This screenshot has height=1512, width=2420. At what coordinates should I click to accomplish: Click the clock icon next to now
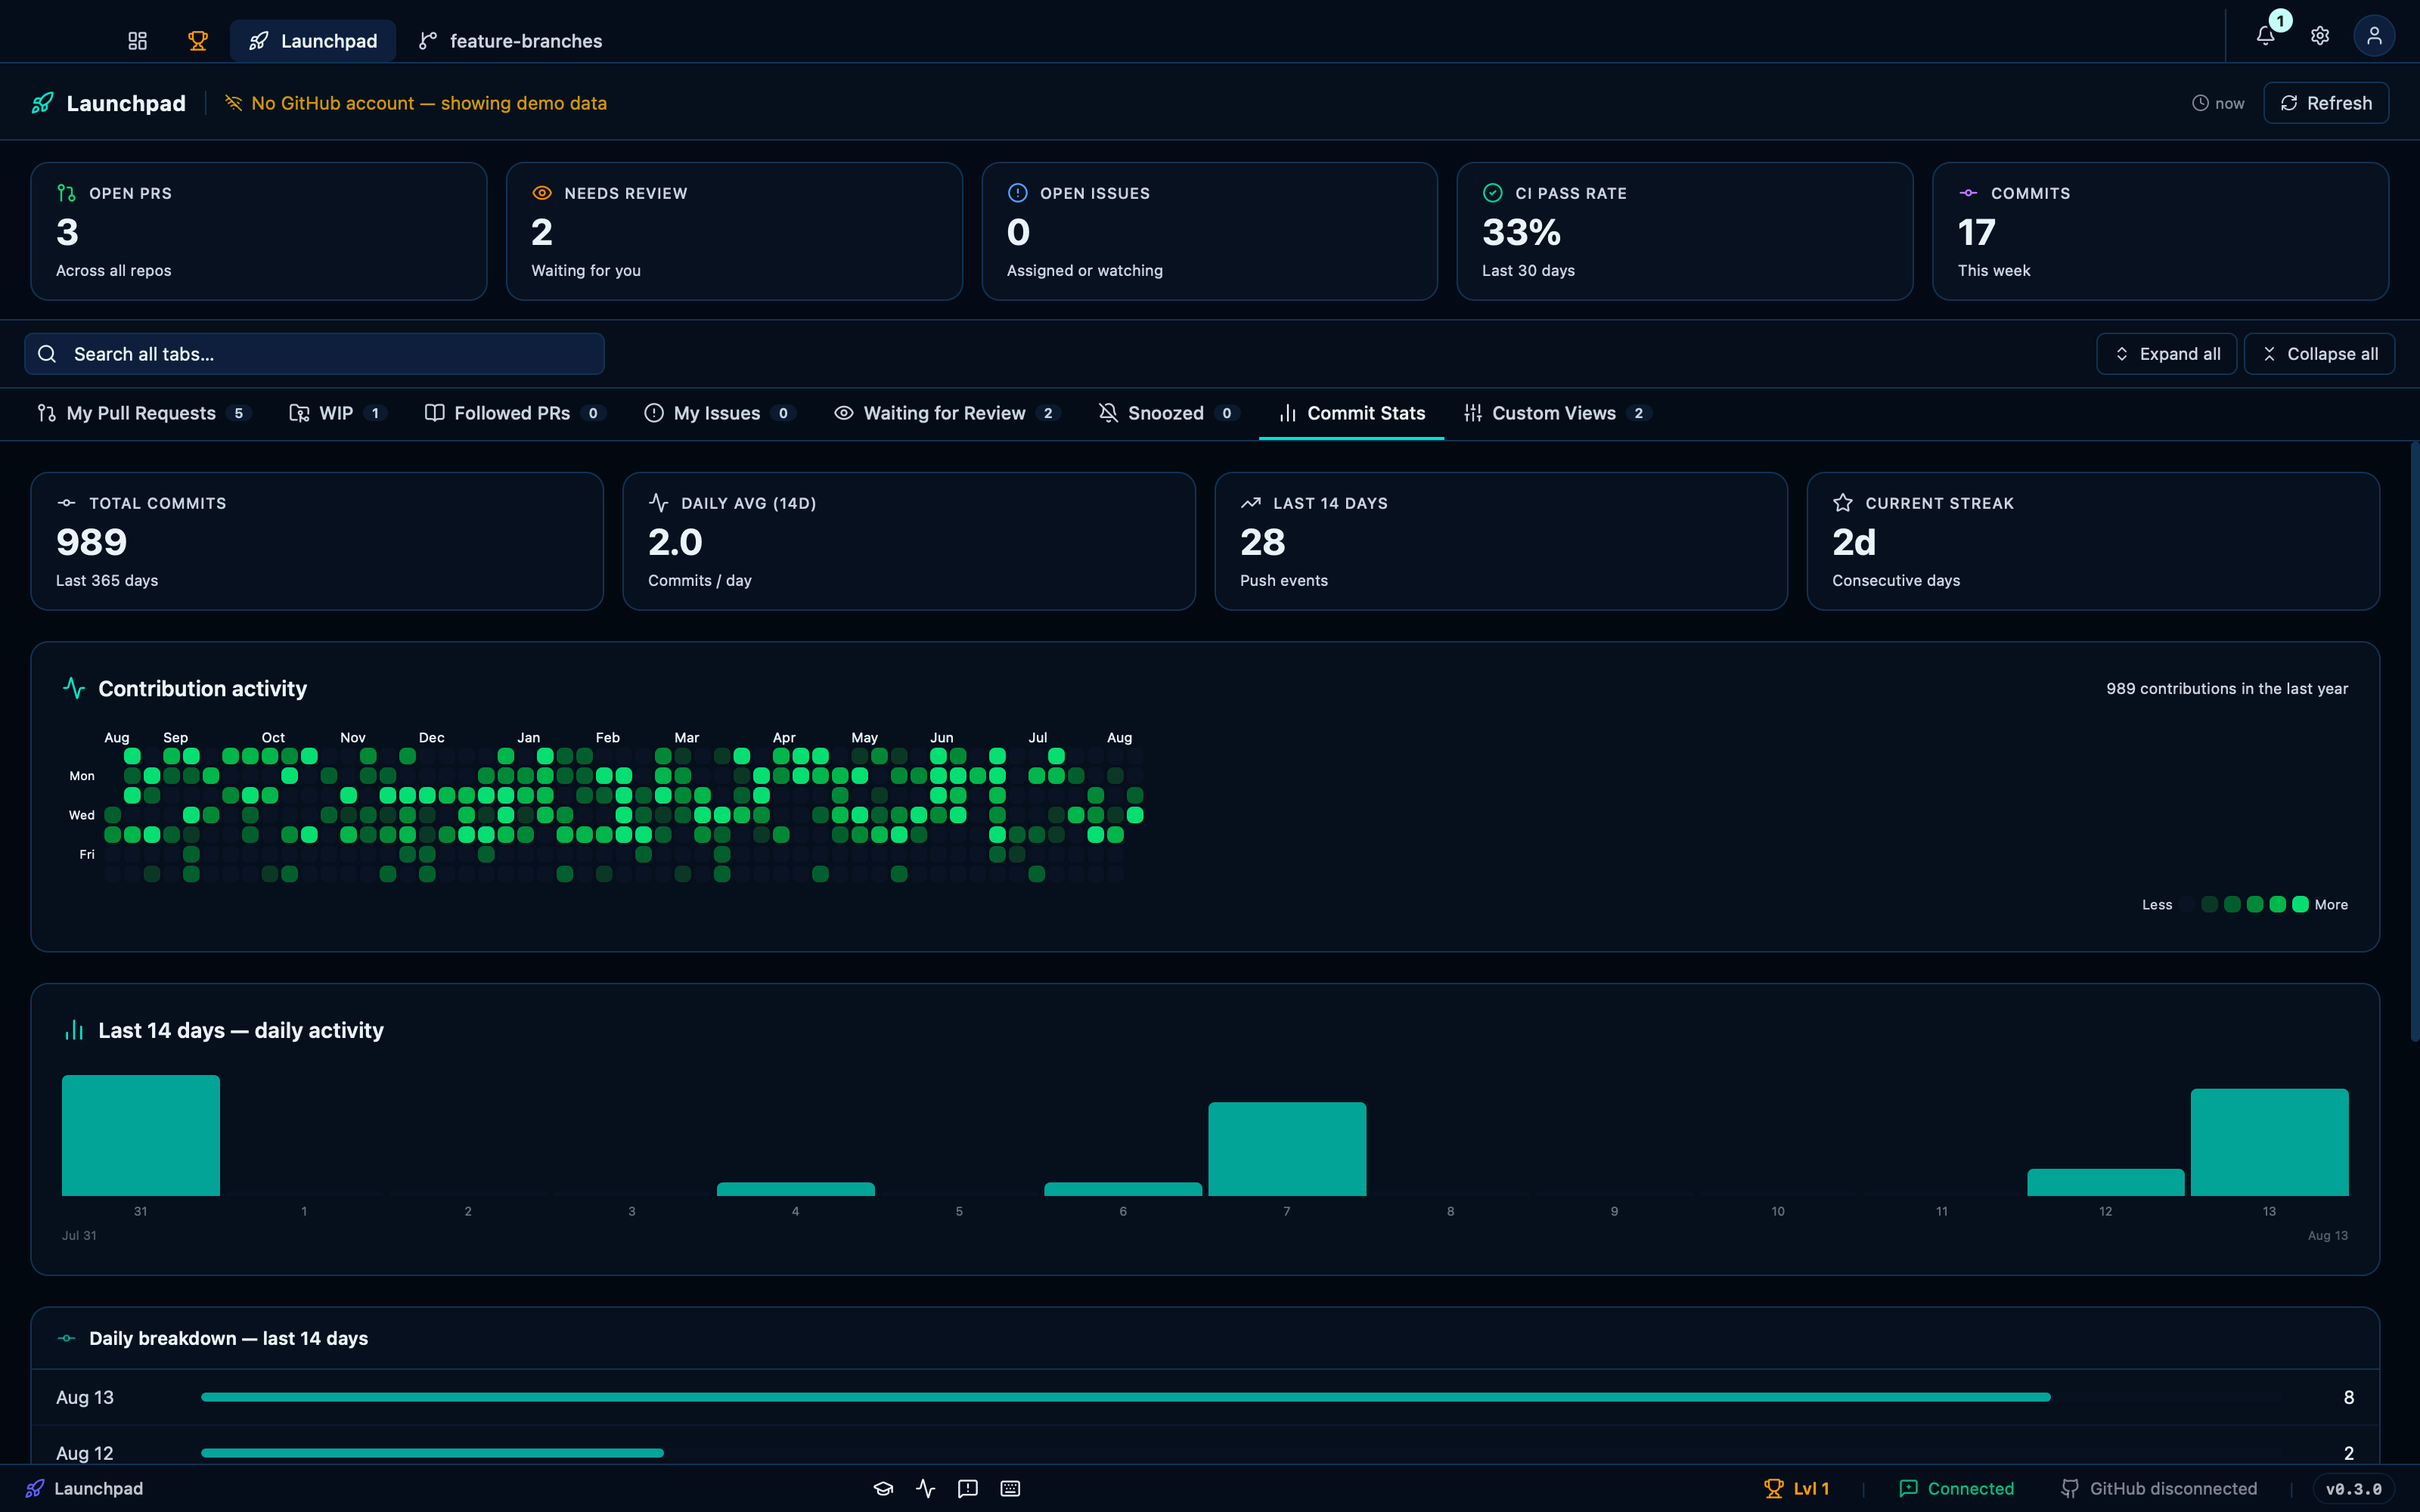point(2200,103)
